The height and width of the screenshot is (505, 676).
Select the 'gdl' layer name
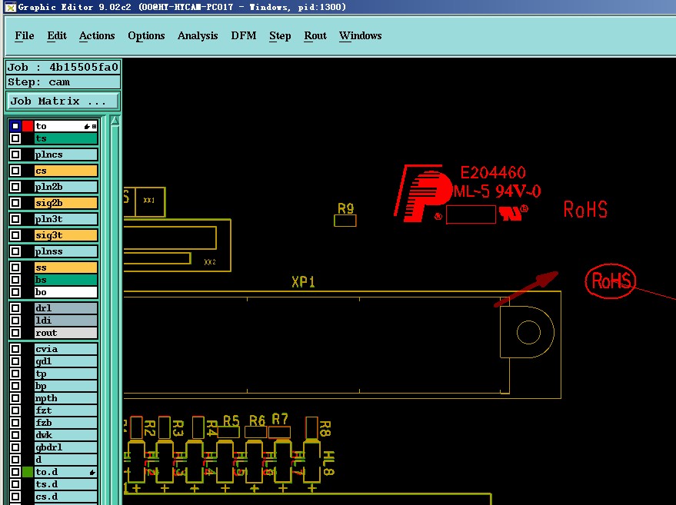click(65, 361)
